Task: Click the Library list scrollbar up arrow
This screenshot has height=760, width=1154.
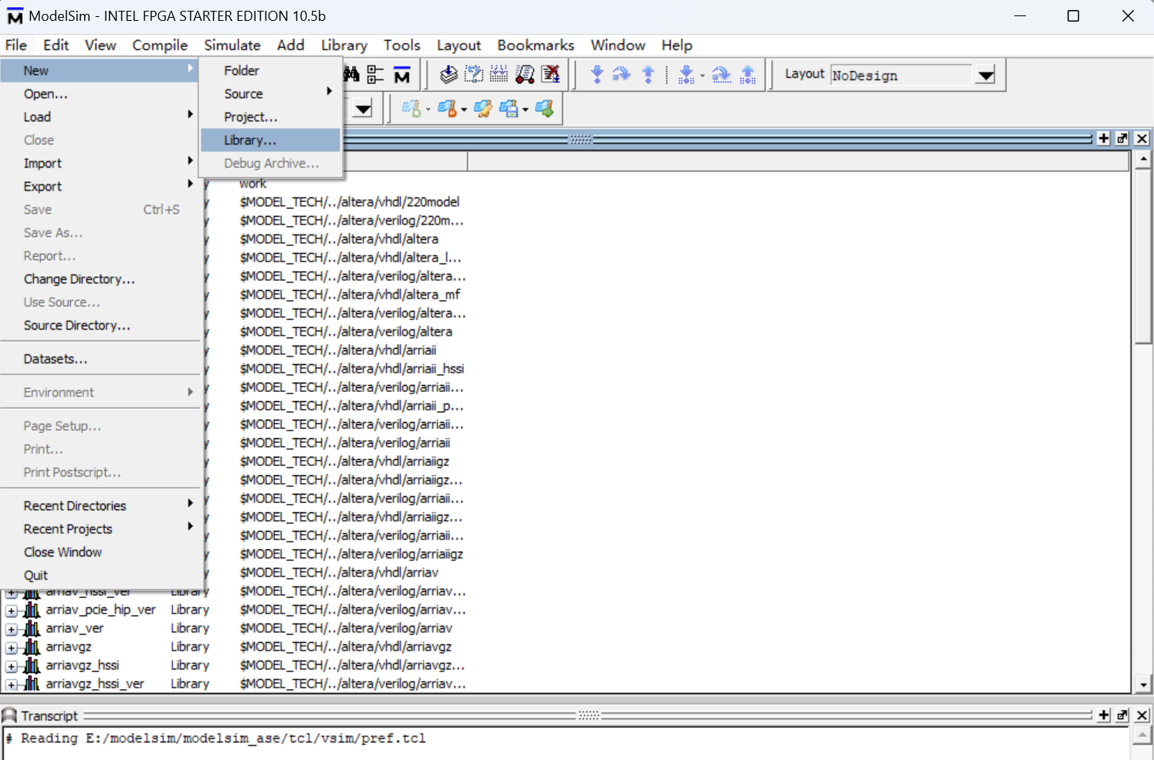Action: point(1143,160)
